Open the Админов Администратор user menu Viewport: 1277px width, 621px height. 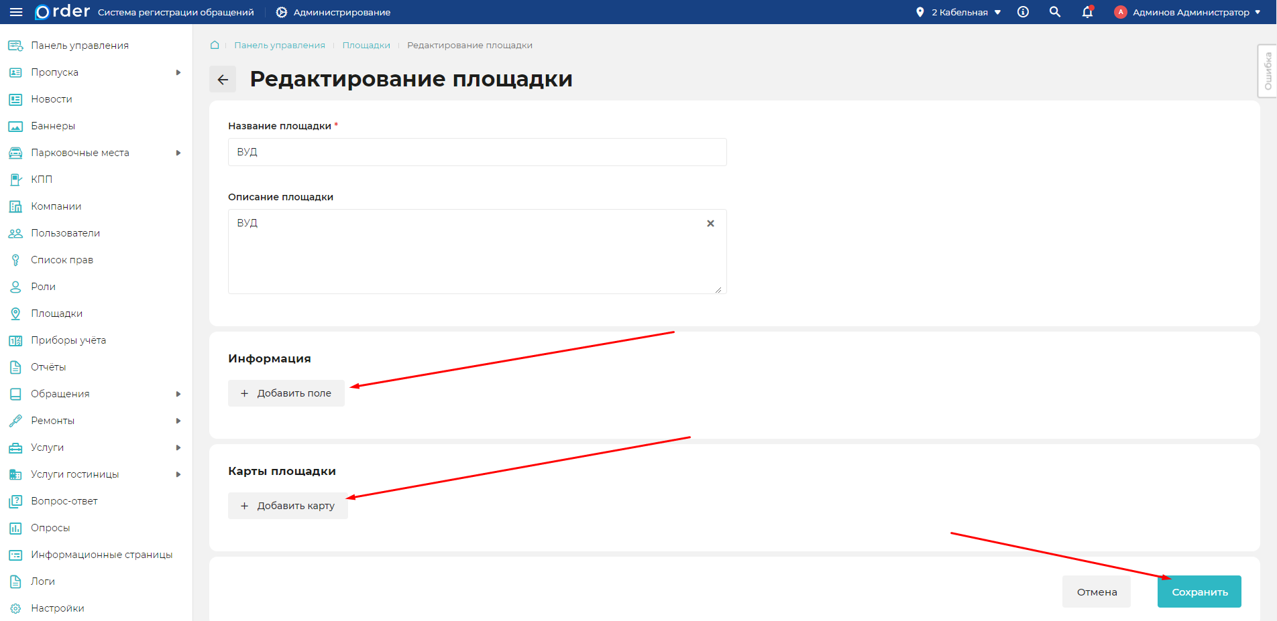click(1187, 11)
